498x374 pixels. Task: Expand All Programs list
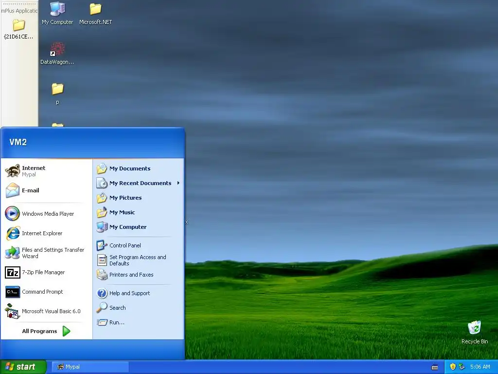(x=46, y=331)
